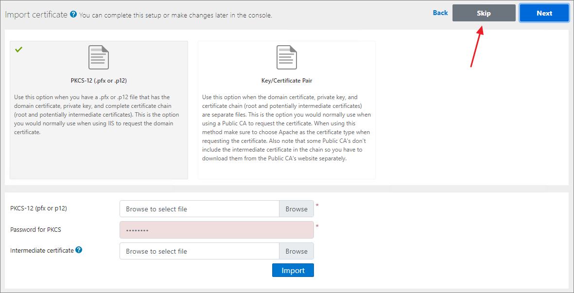Select the Key/Certificate Pair option title

point(287,81)
